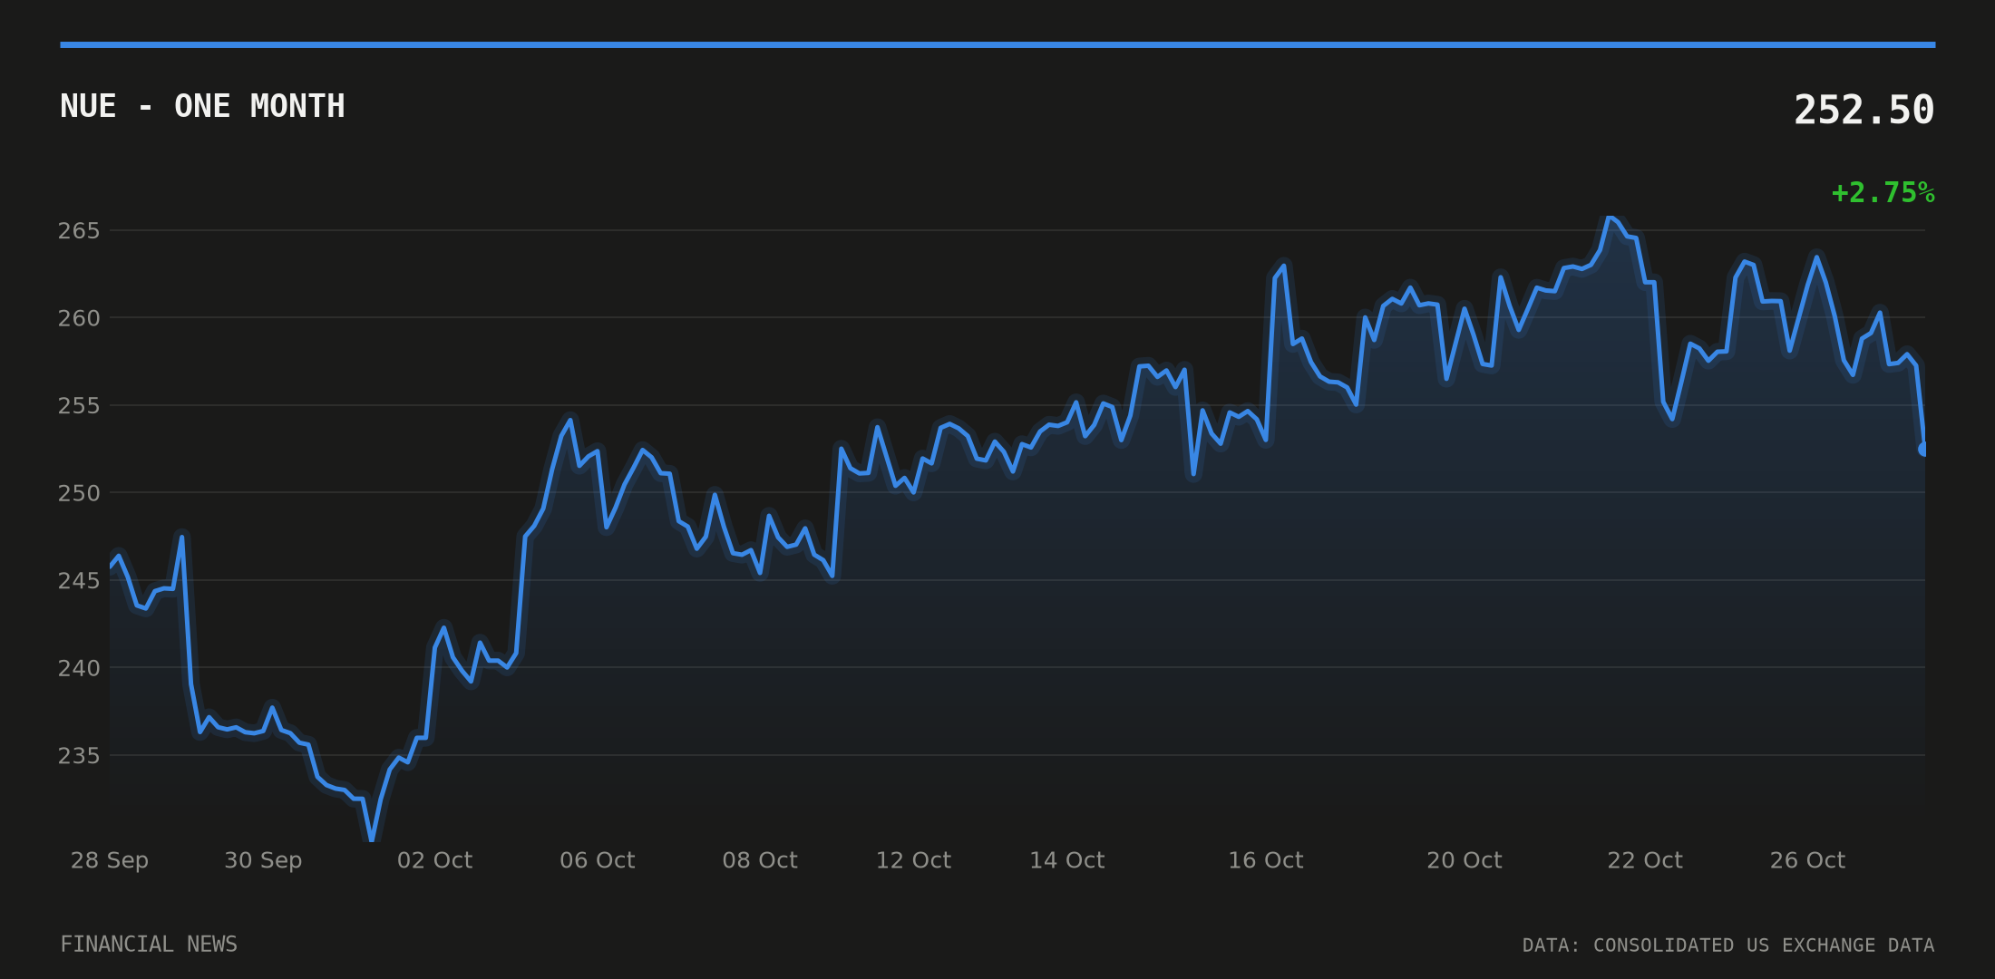The image size is (1995, 979).
Task: Click the 245 y-axis label
Action: 79,580
